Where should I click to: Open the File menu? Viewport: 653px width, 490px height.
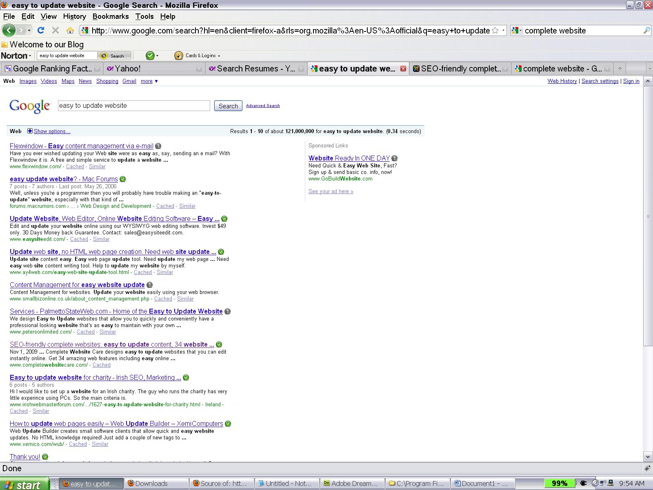[x=9, y=16]
